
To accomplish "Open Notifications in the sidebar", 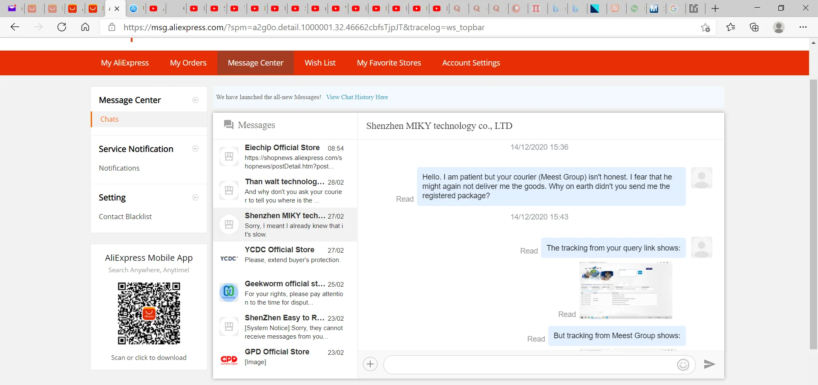I will coord(119,168).
